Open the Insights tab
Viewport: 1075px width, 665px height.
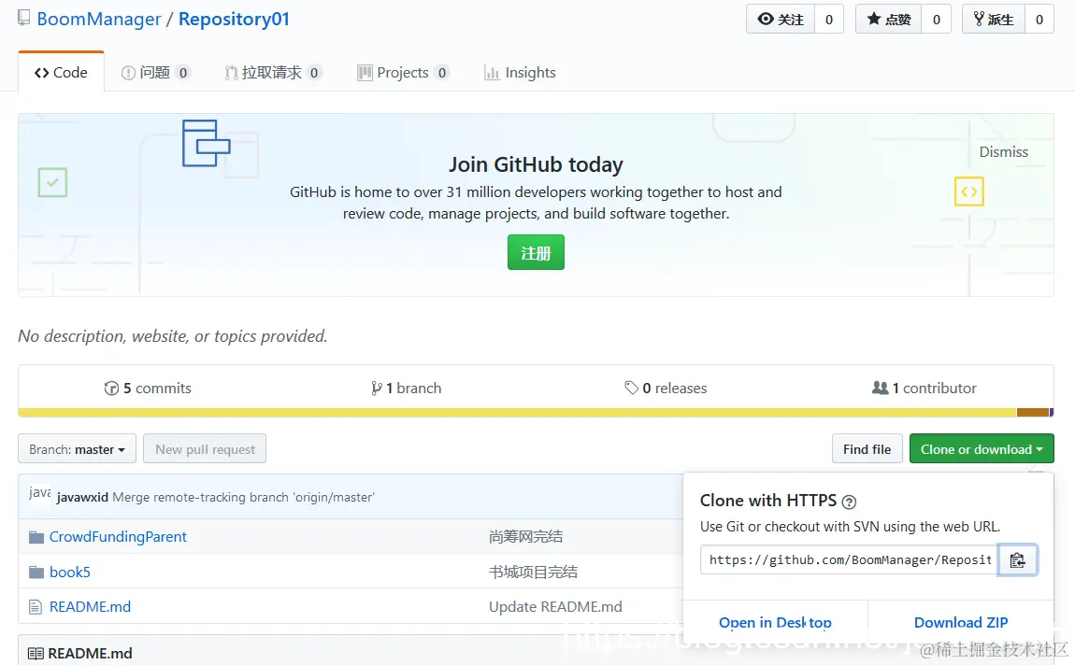520,73
